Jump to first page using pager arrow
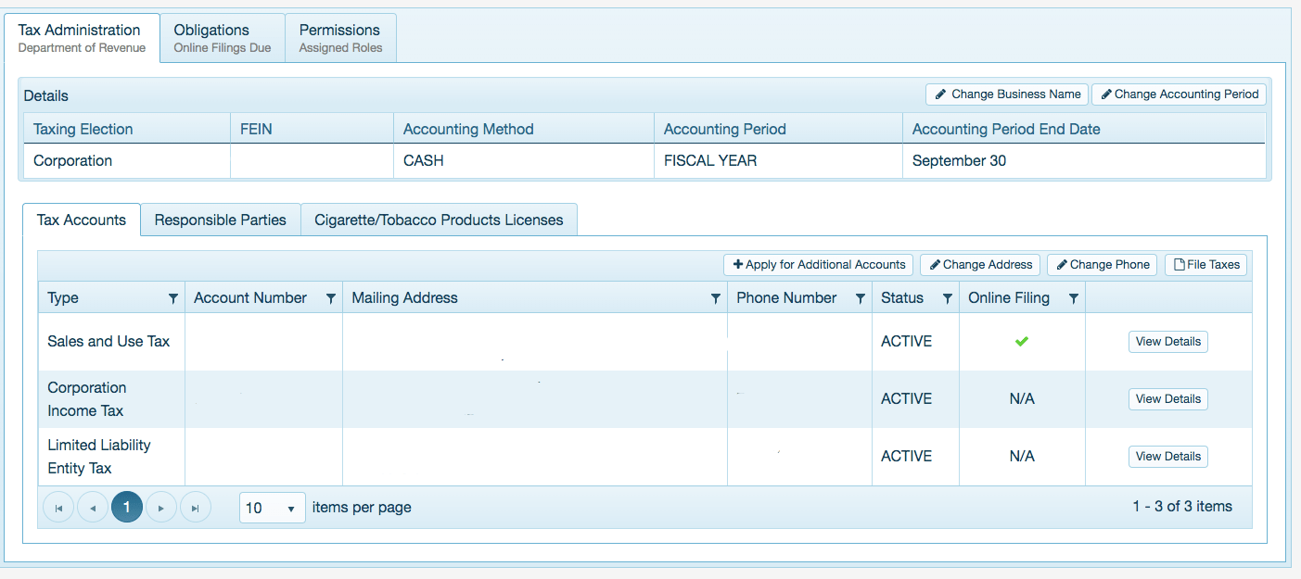The height and width of the screenshot is (579, 1301). coord(58,508)
